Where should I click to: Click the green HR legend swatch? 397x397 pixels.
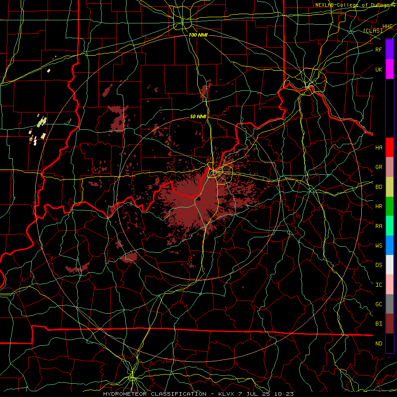click(390, 206)
